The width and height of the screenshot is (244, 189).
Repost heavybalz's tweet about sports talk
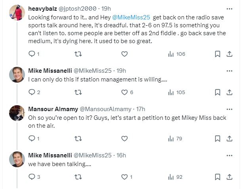[x=78, y=54]
